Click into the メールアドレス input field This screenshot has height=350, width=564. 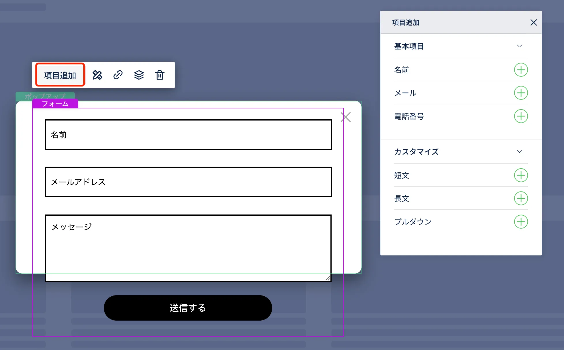pos(188,182)
